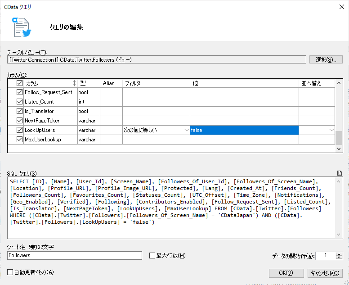
Task: Click the キャンセル(C) button
Action: coord(325,273)
